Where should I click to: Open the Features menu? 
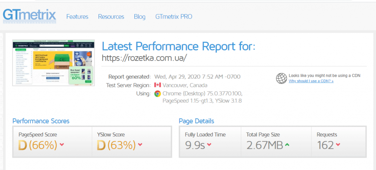[77, 16]
